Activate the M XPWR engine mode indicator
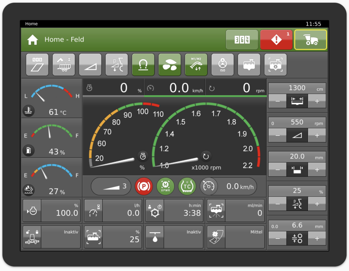This screenshot has width=349, height=271. 165,186
